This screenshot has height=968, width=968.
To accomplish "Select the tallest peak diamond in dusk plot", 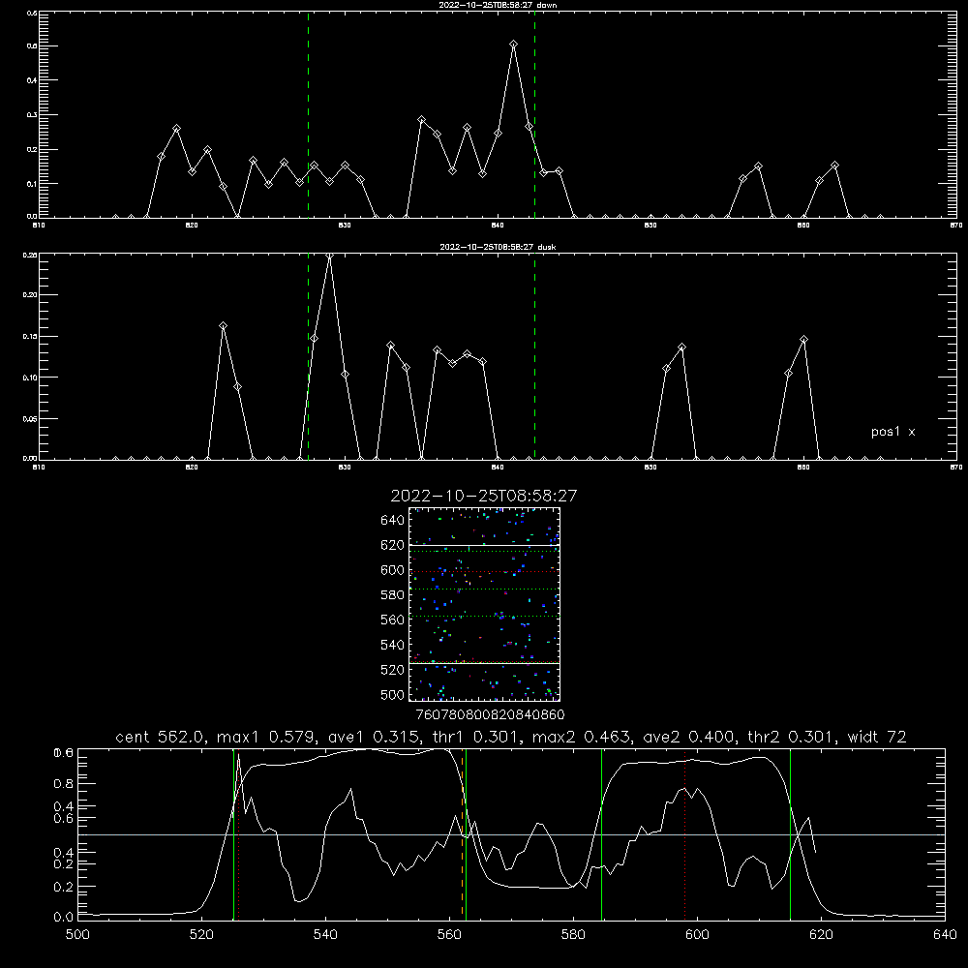I will pos(330,256).
